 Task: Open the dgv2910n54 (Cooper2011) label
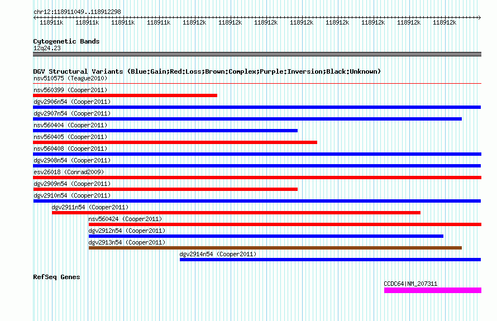click(x=72, y=195)
